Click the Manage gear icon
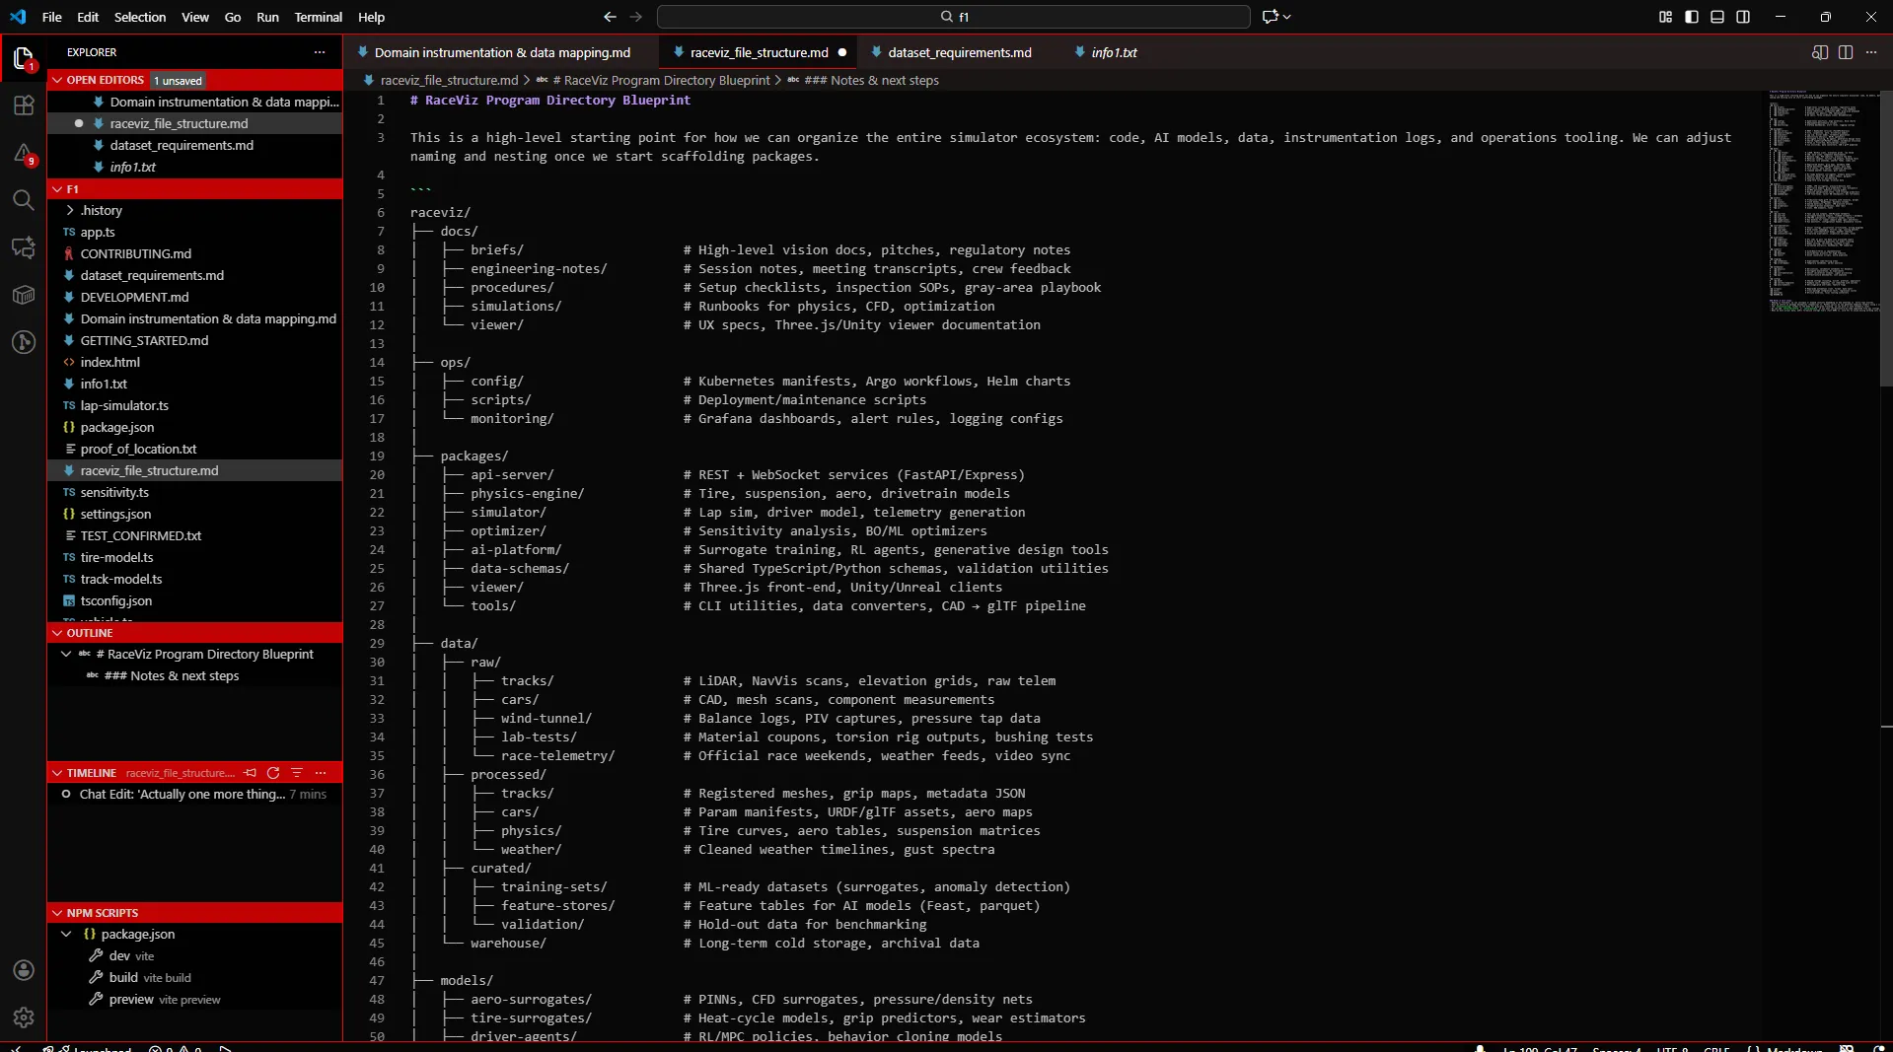The height and width of the screenshot is (1052, 1893). (24, 1017)
